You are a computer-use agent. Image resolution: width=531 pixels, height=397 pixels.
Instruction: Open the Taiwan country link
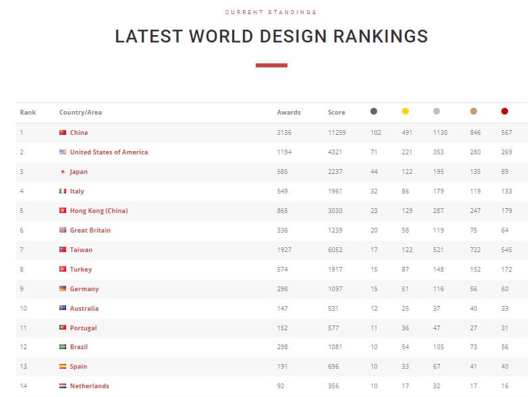pyautogui.click(x=81, y=250)
